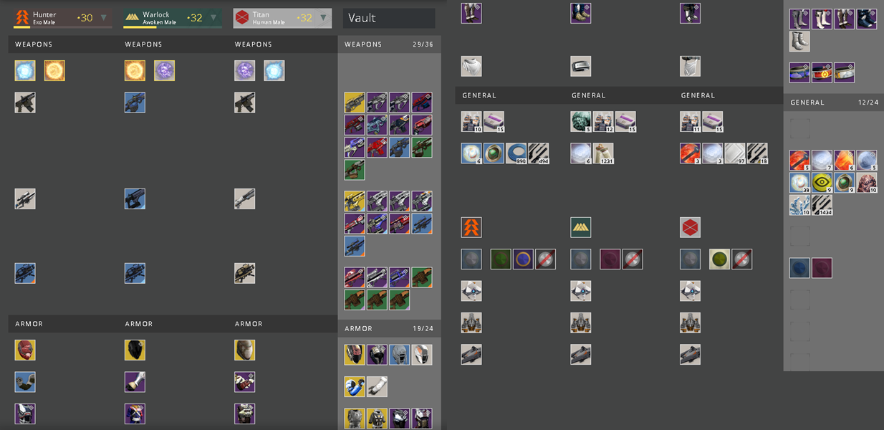Select the blue ring item with 990
884x430 pixels.
[516, 153]
